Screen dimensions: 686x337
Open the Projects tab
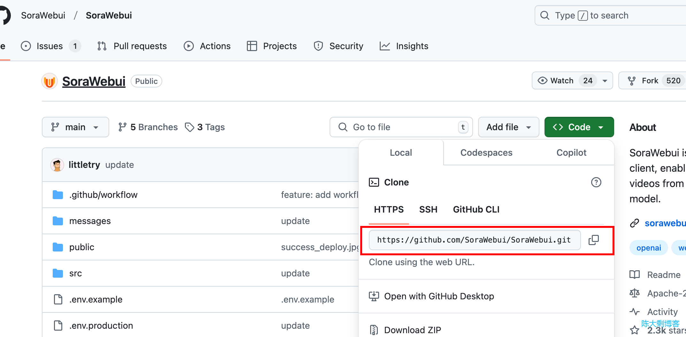[272, 46]
